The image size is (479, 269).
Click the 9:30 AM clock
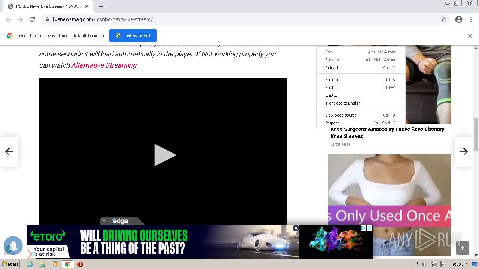click(x=460, y=264)
